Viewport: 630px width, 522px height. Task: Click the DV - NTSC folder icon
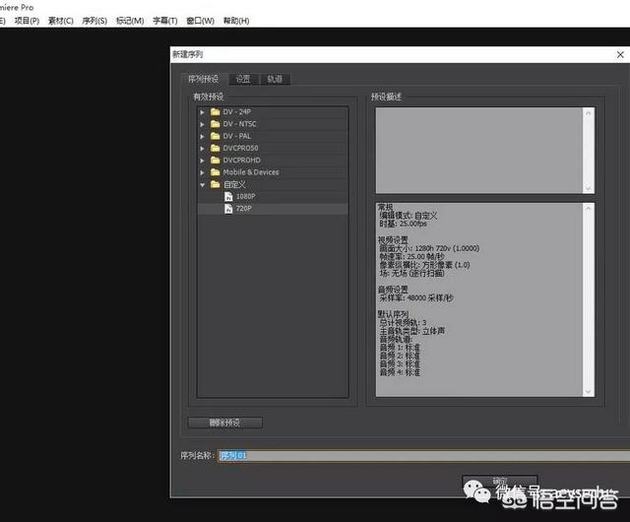pyautogui.click(x=216, y=124)
